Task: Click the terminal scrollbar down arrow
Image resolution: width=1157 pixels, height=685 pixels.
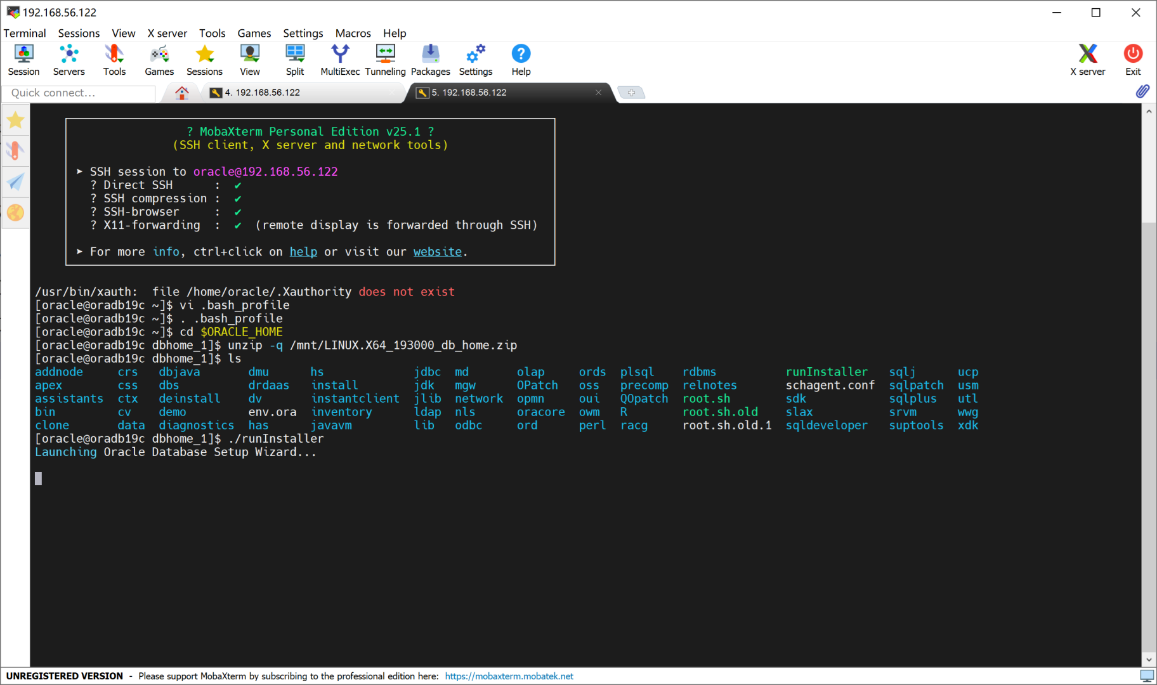Action: click(1149, 659)
